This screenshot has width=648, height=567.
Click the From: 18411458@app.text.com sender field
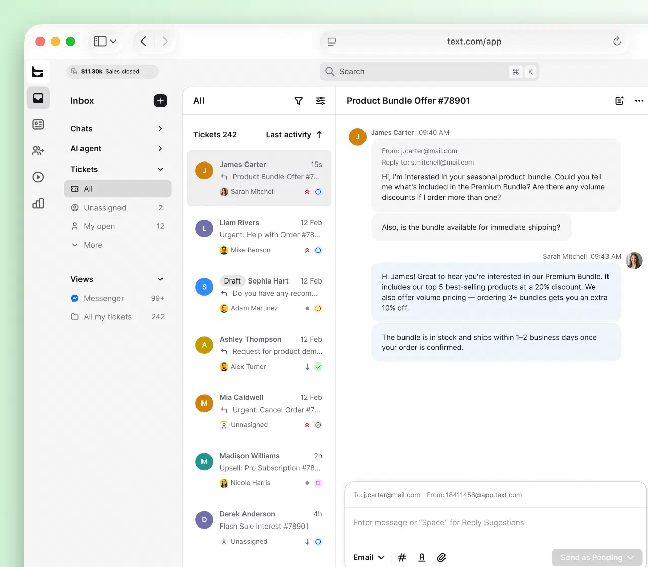pos(474,495)
